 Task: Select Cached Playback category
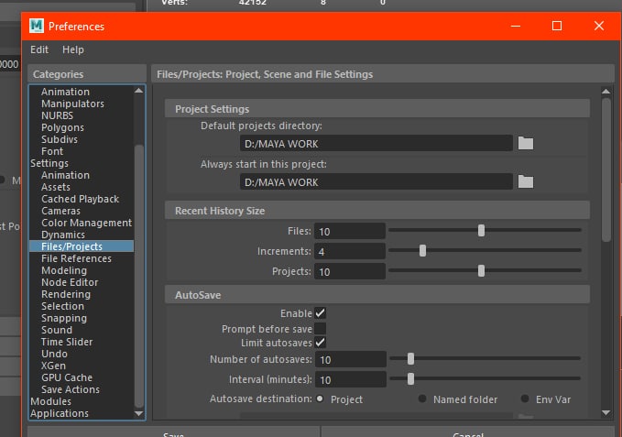click(x=80, y=199)
